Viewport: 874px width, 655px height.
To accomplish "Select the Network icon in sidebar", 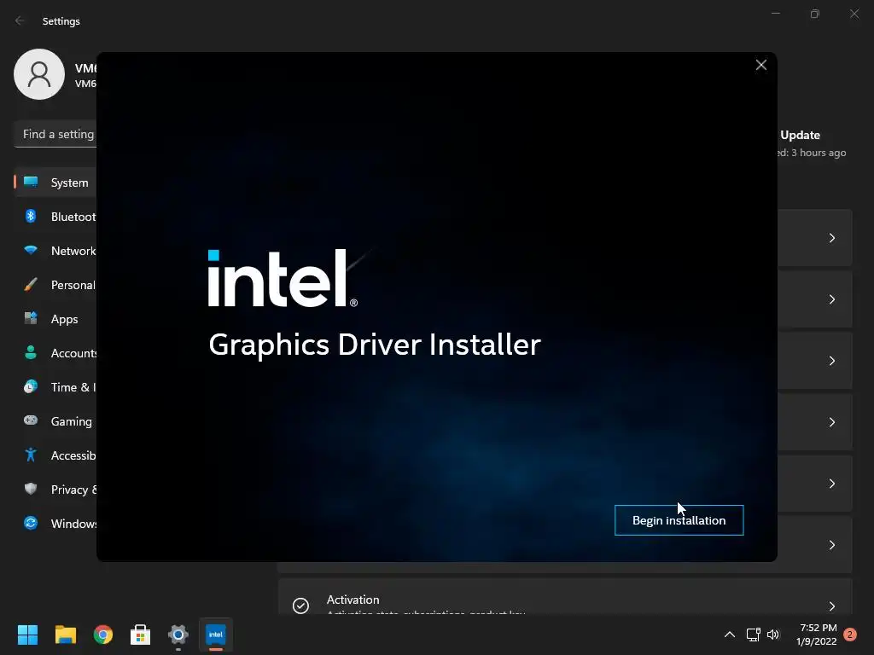I will click(31, 250).
